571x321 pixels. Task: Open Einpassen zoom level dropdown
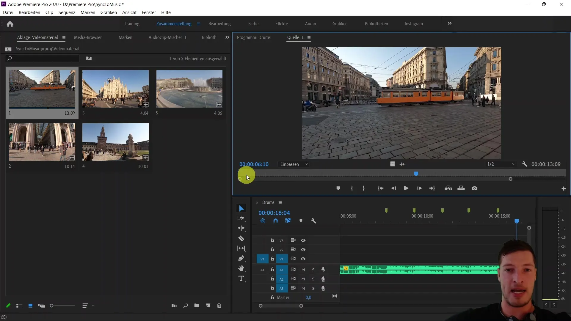click(x=294, y=164)
